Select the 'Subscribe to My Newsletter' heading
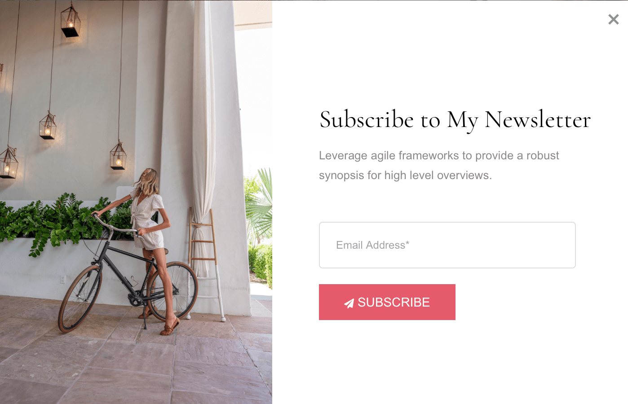The image size is (628, 404). point(455,120)
